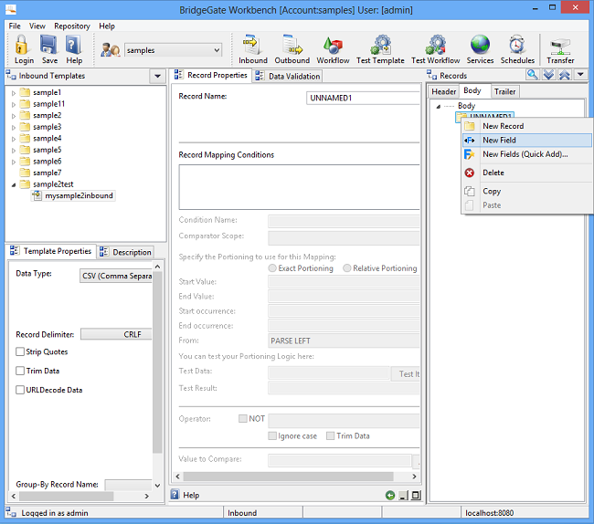Open the Repository menu
The width and height of the screenshot is (594, 524).
click(x=72, y=26)
